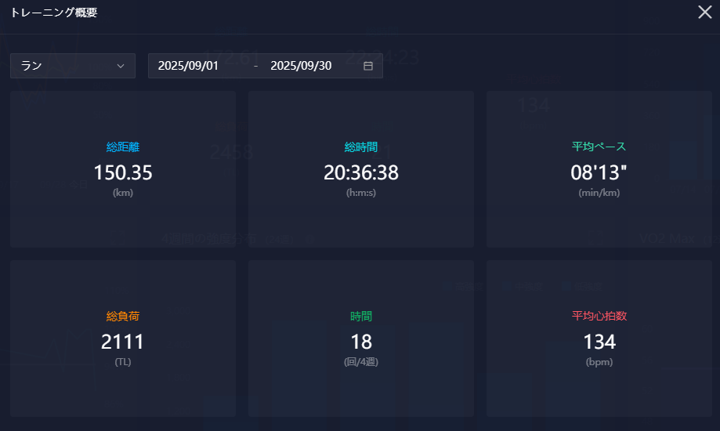Select the 2111 training load value
This screenshot has height=431, width=720.
click(123, 342)
